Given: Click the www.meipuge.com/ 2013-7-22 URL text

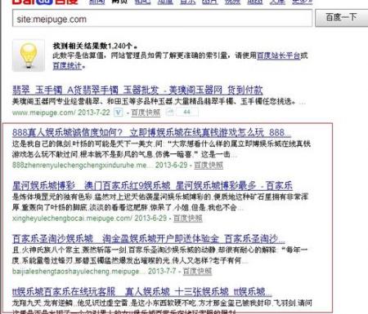Looking at the screenshot, I should 61,113.
